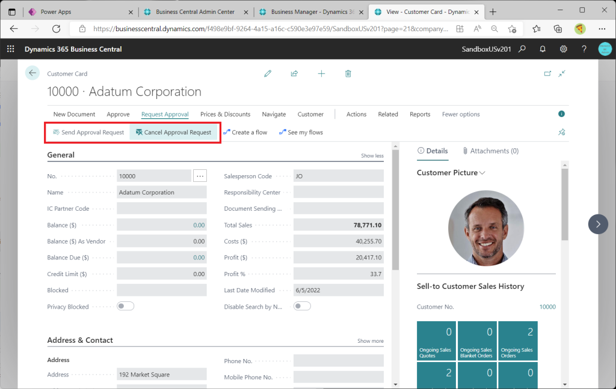The height and width of the screenshot is (389, 616).
Task: Open browser settings ellipsis menu
Action: [x=602, y=29]
